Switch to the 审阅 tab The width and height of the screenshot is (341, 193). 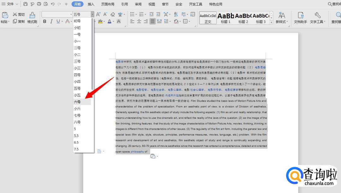click(138, 4)
